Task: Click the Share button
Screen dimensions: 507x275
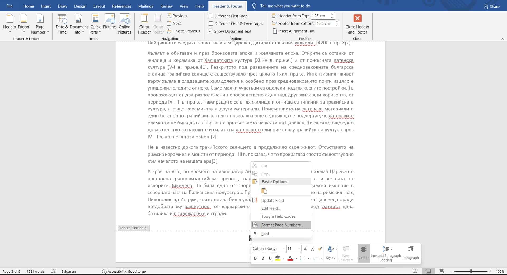Action: pos(492,6)
